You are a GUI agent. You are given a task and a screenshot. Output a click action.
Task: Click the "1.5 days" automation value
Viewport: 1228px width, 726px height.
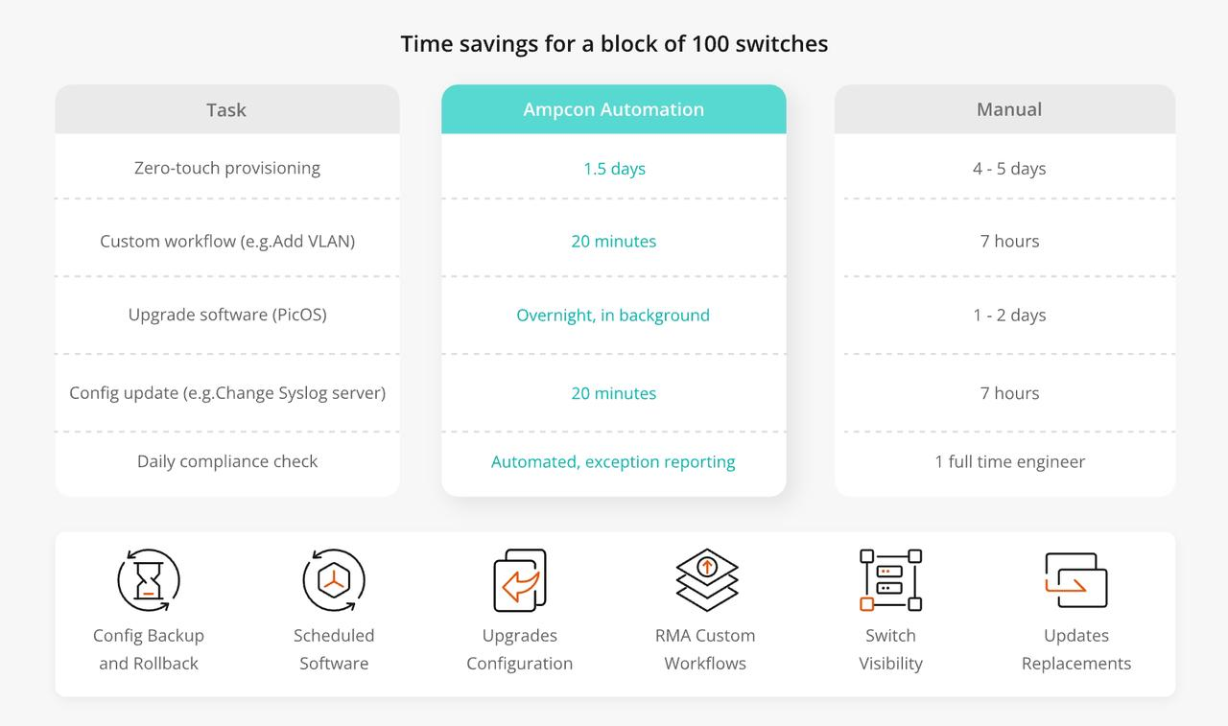614,169
